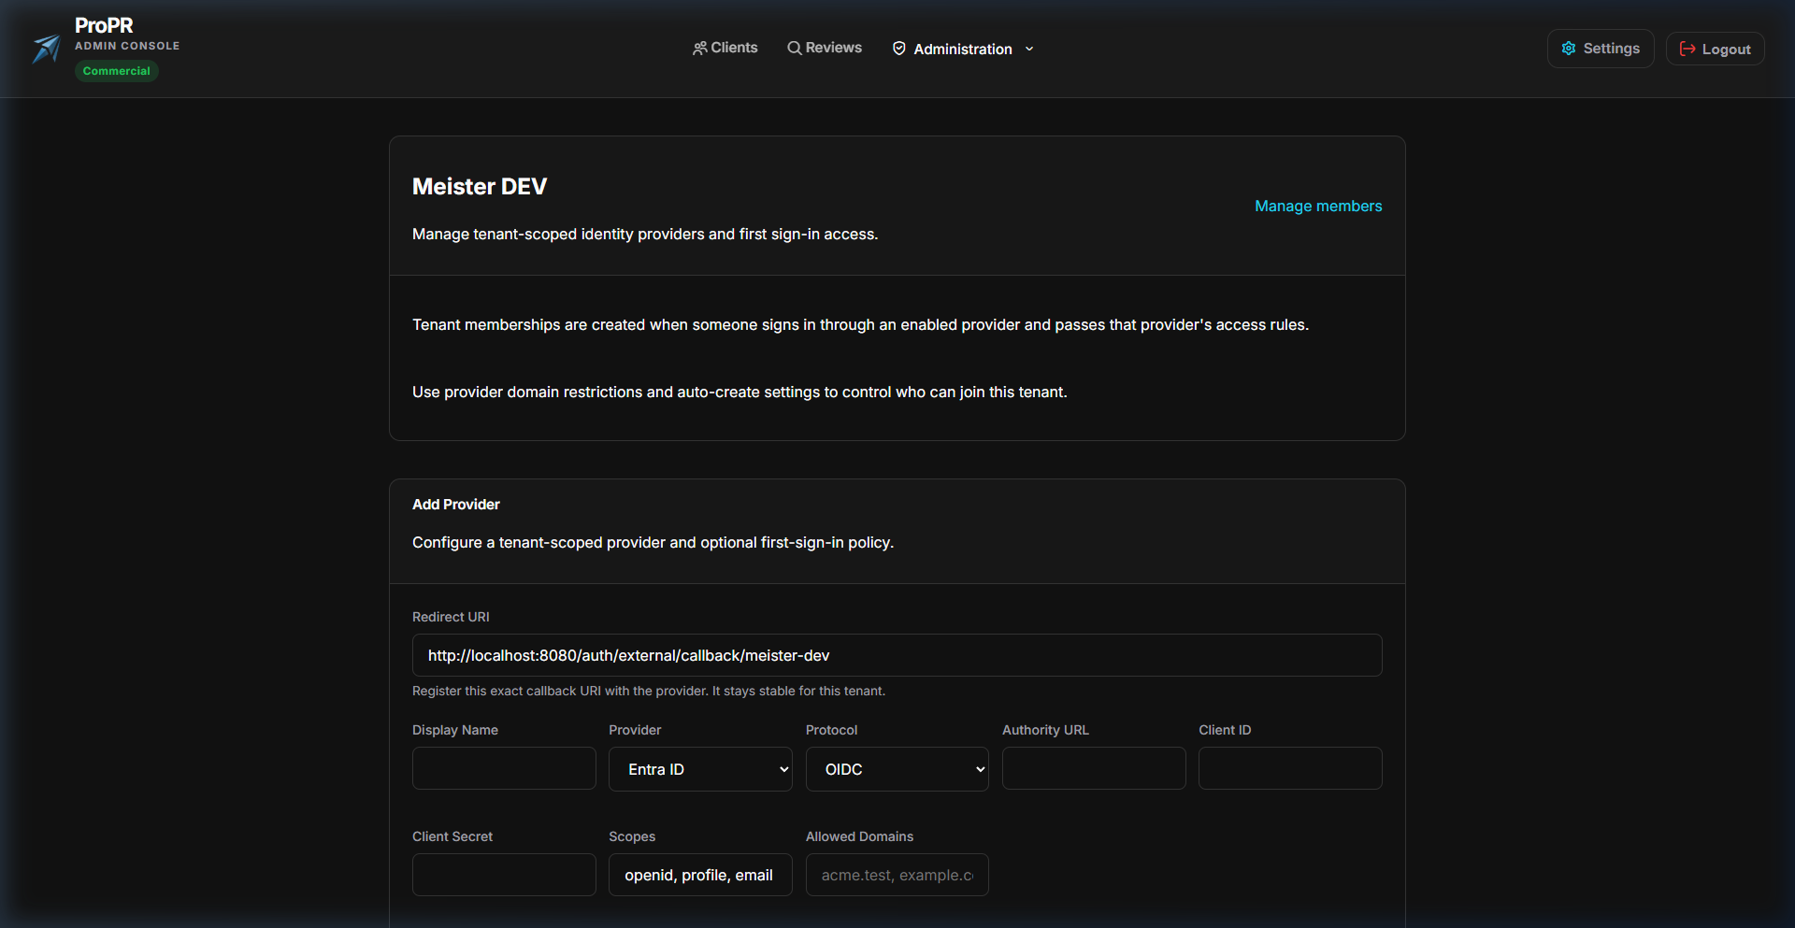1795x928 pixels.
Task: Click the Client ID label
Action: click(1225, 730)
